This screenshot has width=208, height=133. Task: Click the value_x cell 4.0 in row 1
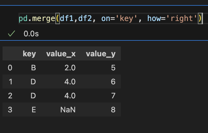tap(70, 82)
